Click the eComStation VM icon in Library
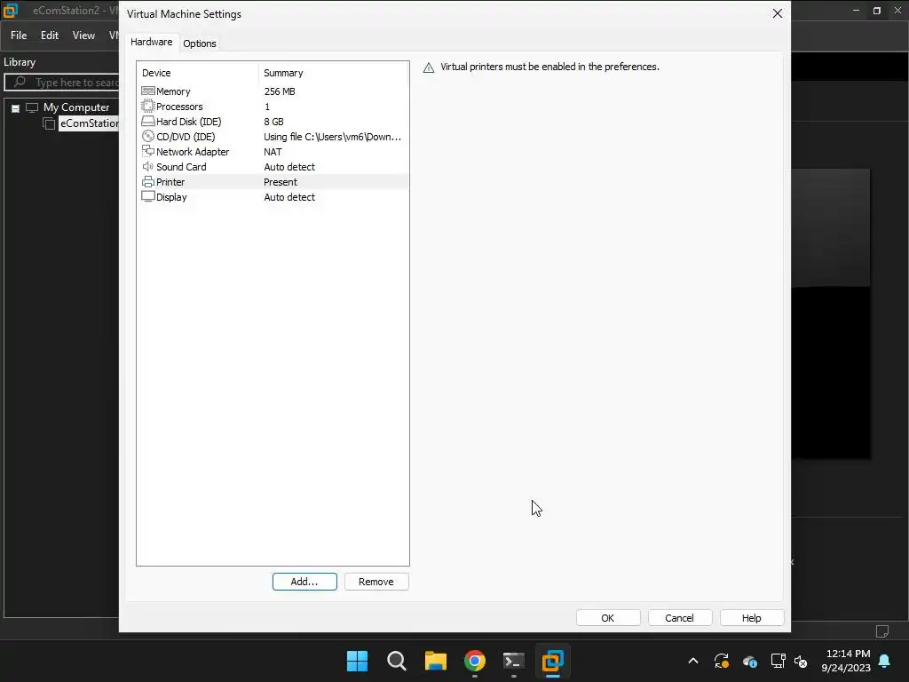 [50, 123]
